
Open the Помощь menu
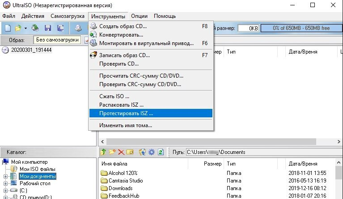point(165,16)
